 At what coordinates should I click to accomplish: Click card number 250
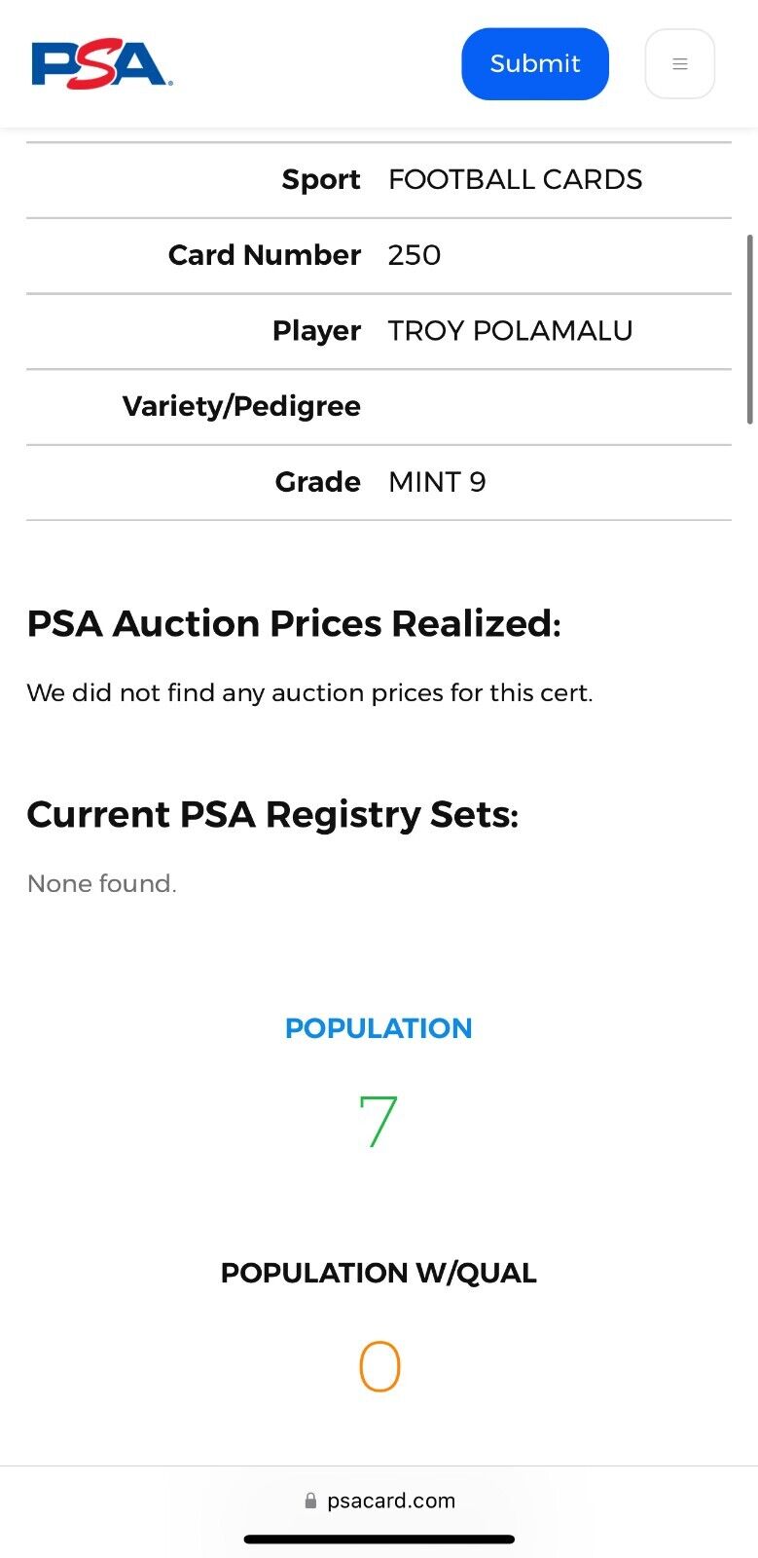(415, 255)
